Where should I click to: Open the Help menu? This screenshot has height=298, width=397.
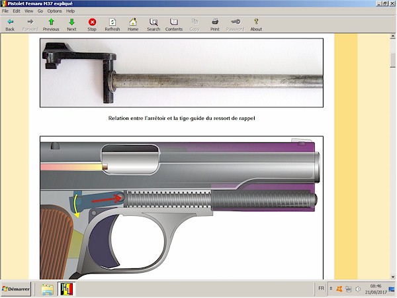(x=70, y=11)
